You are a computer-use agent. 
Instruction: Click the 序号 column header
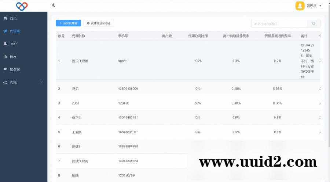61,36
